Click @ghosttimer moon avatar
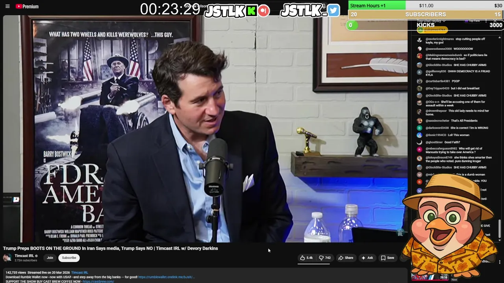This screenshot has height=283, width=504. tap(419, 142)
